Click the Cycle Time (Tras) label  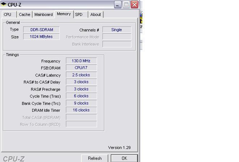coord(45,97)
